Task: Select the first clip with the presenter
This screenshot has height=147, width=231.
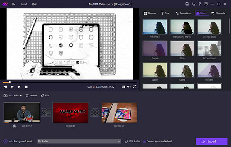Action: (22, 113)
